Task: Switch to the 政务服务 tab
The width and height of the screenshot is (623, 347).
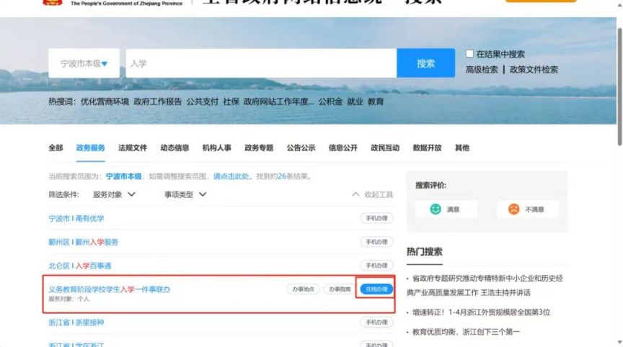Action: pos(91,148)
